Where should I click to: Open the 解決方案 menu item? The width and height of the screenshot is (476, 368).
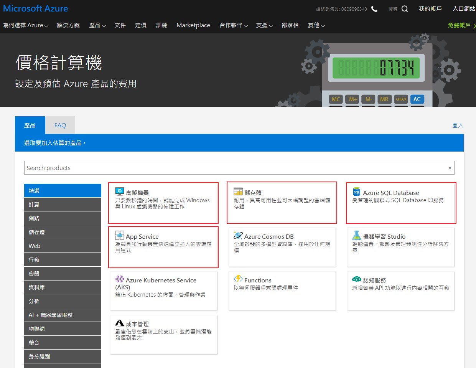click(68, 25)
